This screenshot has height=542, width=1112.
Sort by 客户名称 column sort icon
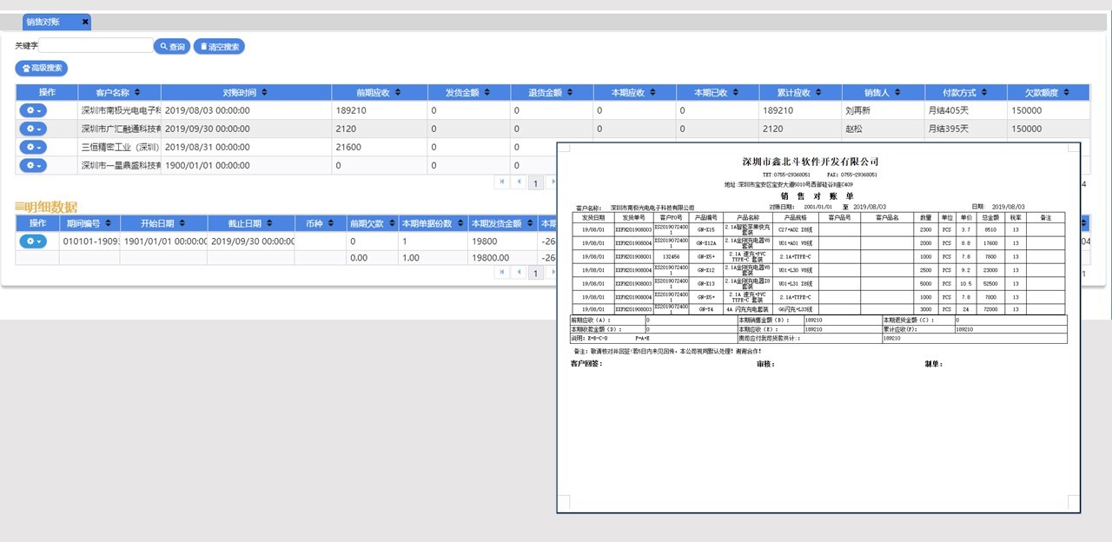[136, 92]
